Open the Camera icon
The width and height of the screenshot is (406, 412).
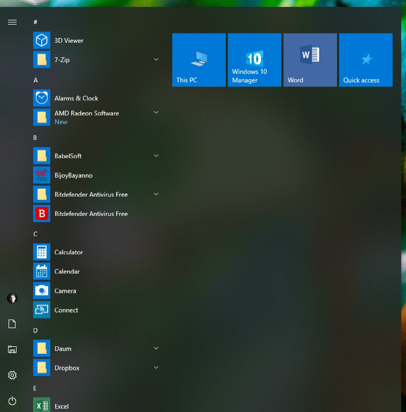pyautogui.click(x=42, y=291)
